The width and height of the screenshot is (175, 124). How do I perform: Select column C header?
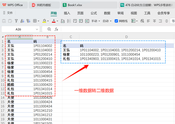click(x=71, y=37)
